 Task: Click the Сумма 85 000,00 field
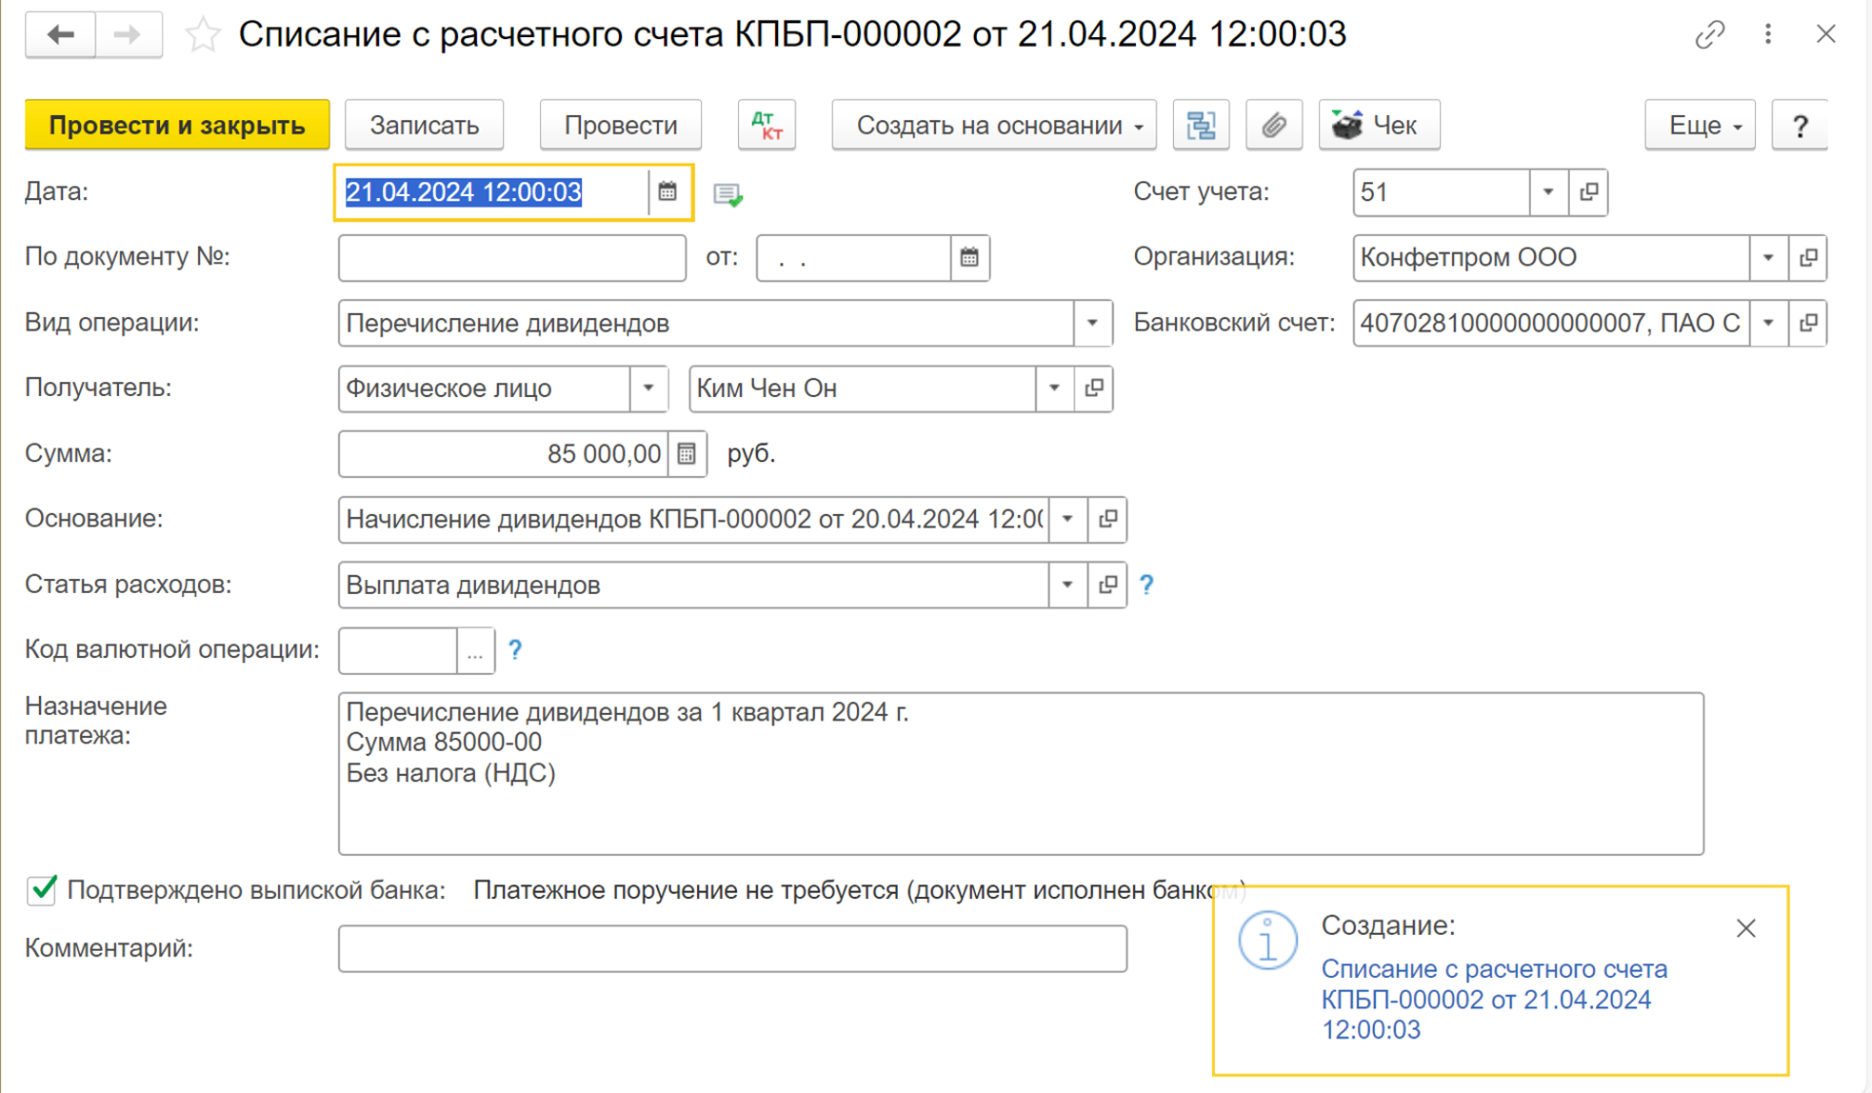503,453
